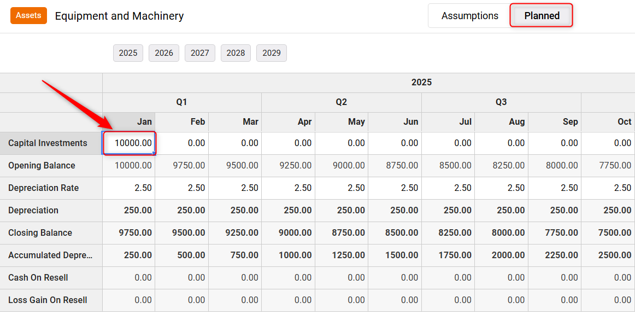This screenshot has height=314, width=635.
Task: Select October Capital Investments cell
Action: 608,143
